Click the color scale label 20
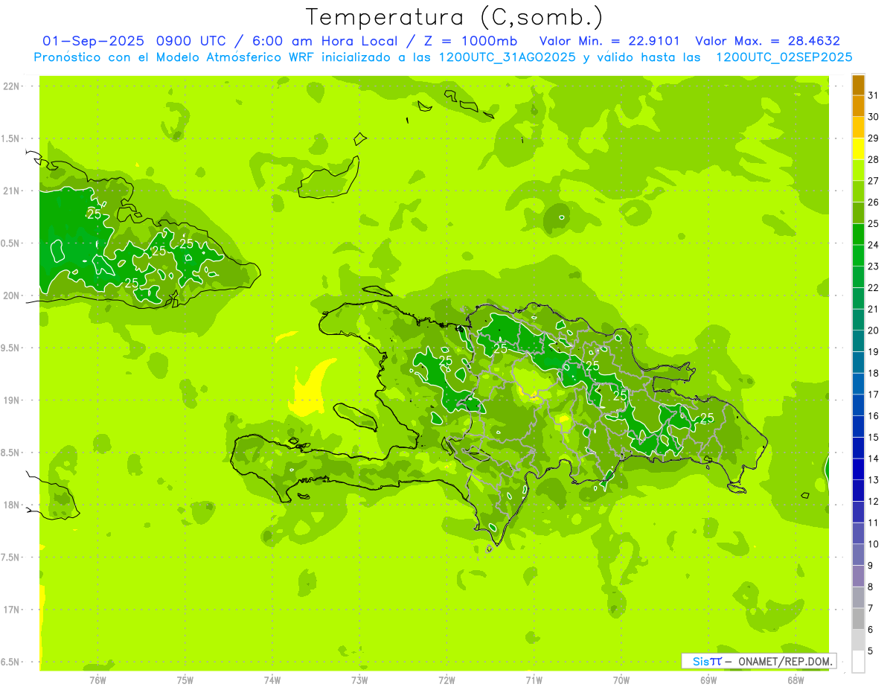893x690 pixels. 874,330
